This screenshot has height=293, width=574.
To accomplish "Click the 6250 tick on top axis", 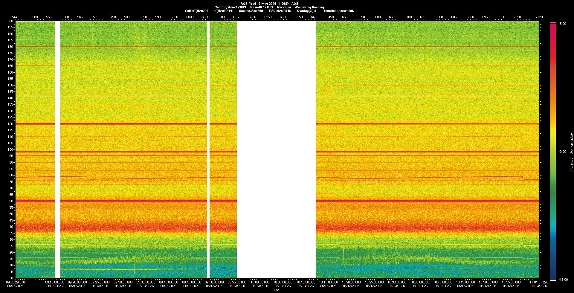I will pos(268,17).
